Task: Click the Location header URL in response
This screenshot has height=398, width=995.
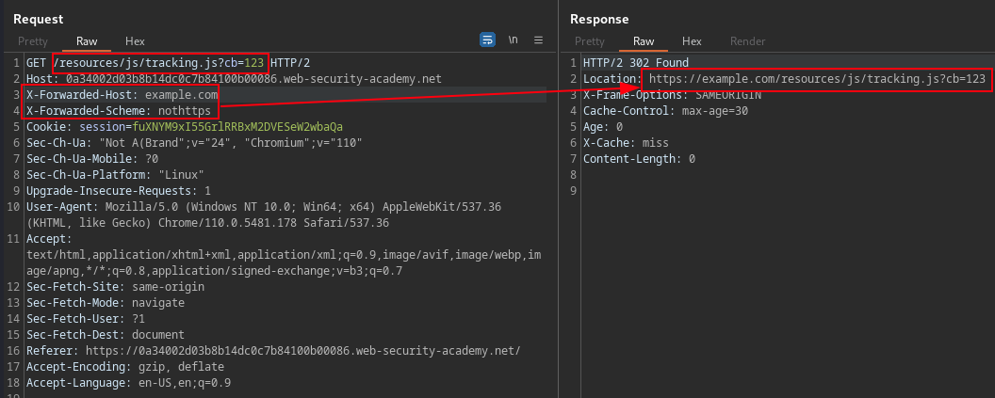Action: tap(817, 79)
